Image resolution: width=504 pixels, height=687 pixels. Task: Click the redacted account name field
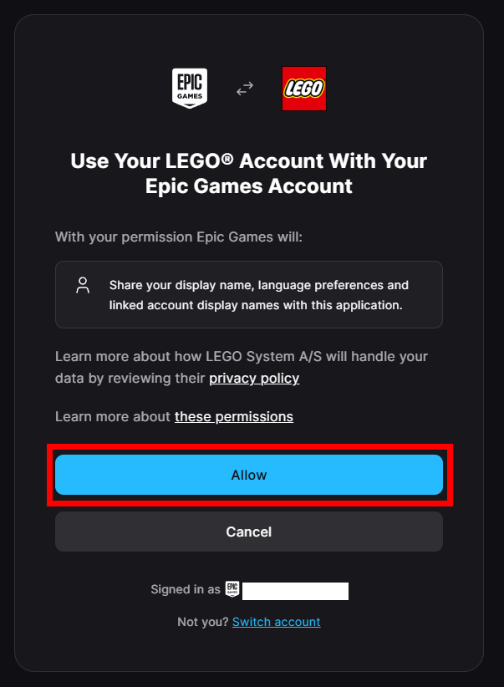[x=295, y=591]
